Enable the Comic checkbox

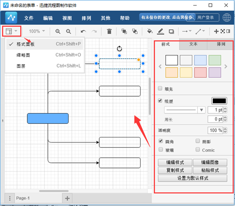(x=198, y=149)
